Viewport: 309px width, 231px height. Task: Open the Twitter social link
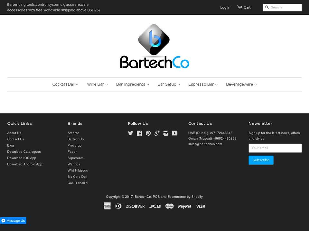130,133
